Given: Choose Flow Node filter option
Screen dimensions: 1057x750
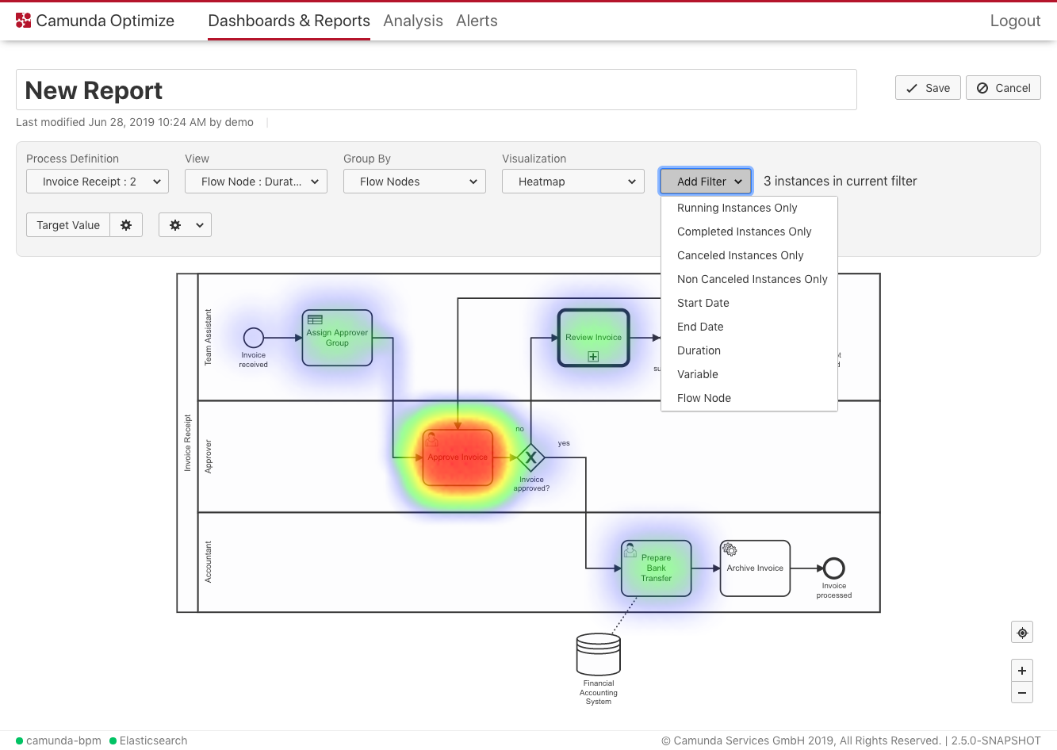Looking at the screenshot, I should click(x=749, y=398).
